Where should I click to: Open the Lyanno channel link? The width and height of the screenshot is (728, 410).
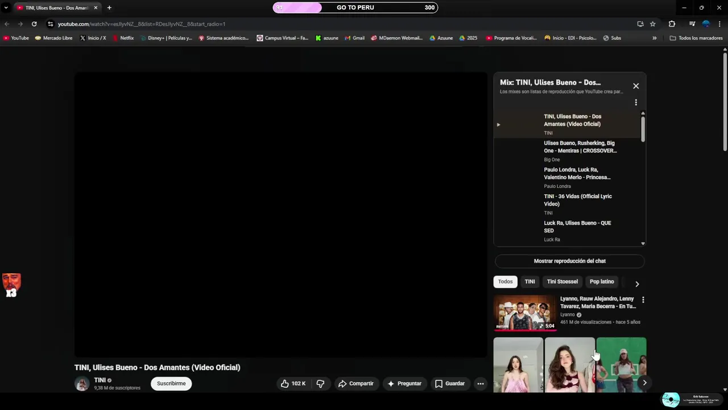click(x=568, y=314)
